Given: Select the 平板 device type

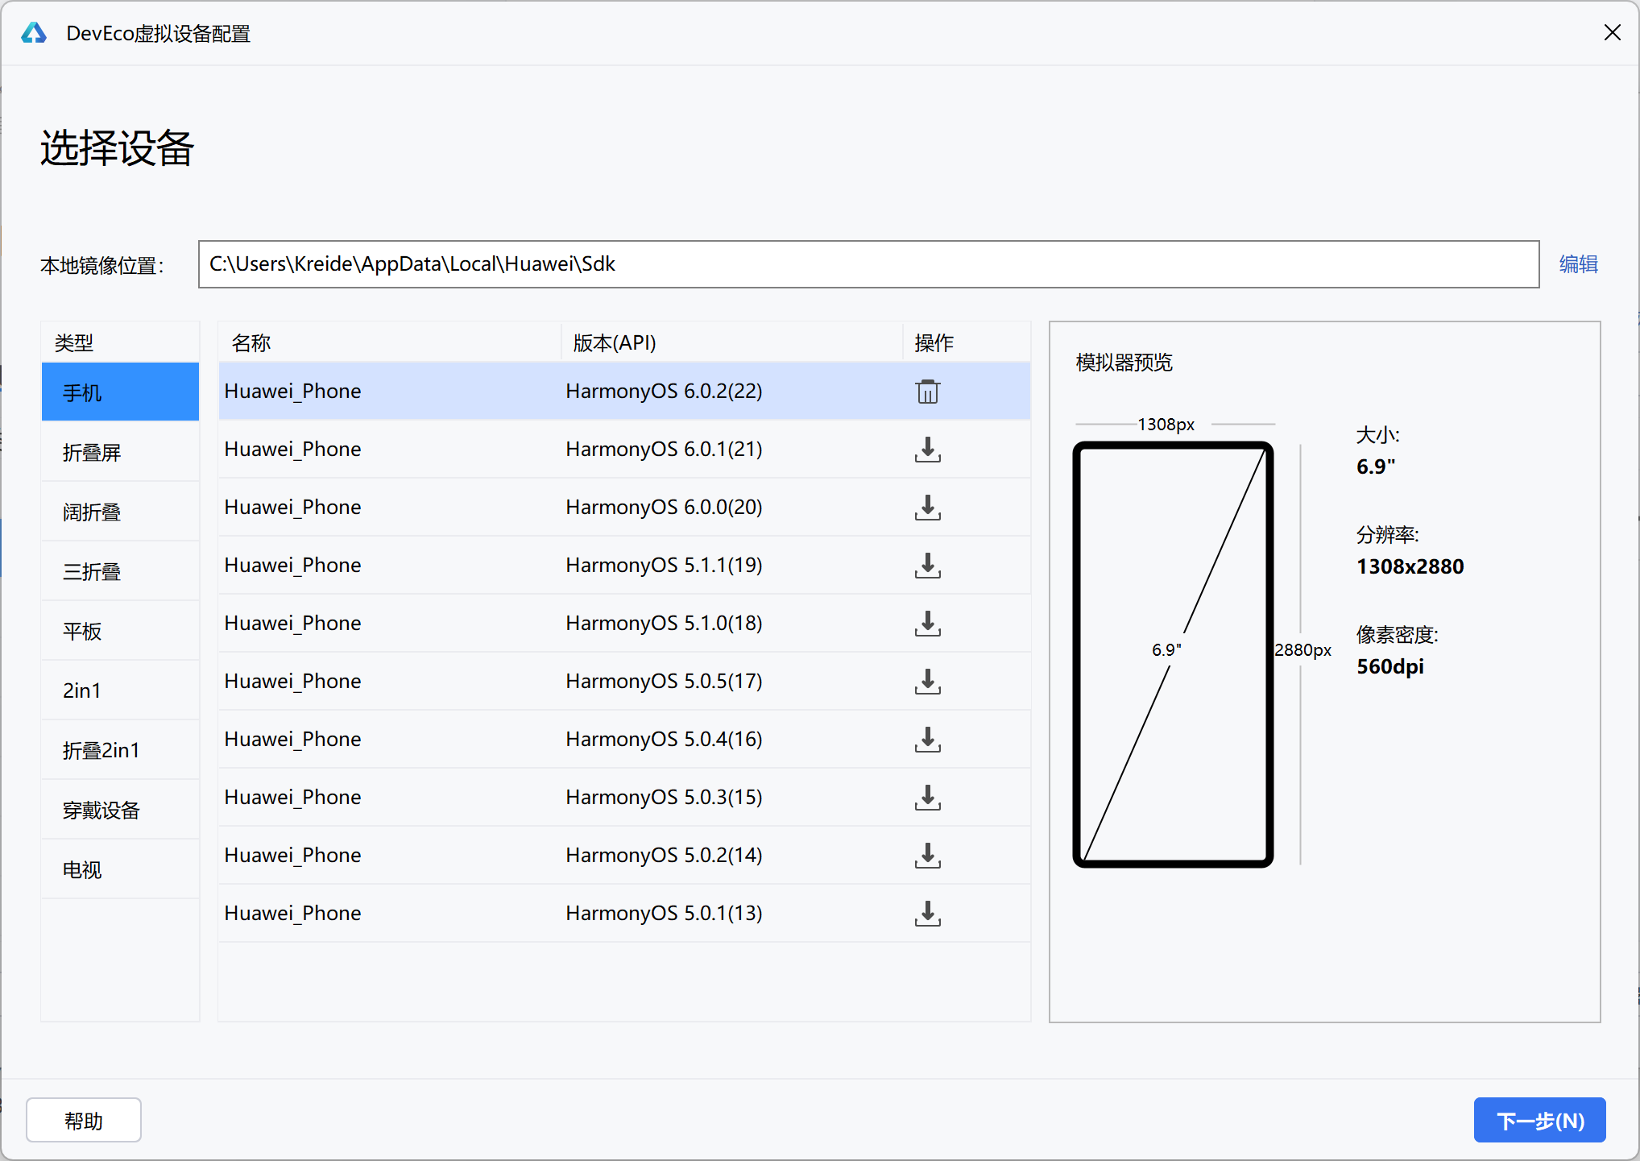Looking at the screenshot, I should (x=120, y=631).
